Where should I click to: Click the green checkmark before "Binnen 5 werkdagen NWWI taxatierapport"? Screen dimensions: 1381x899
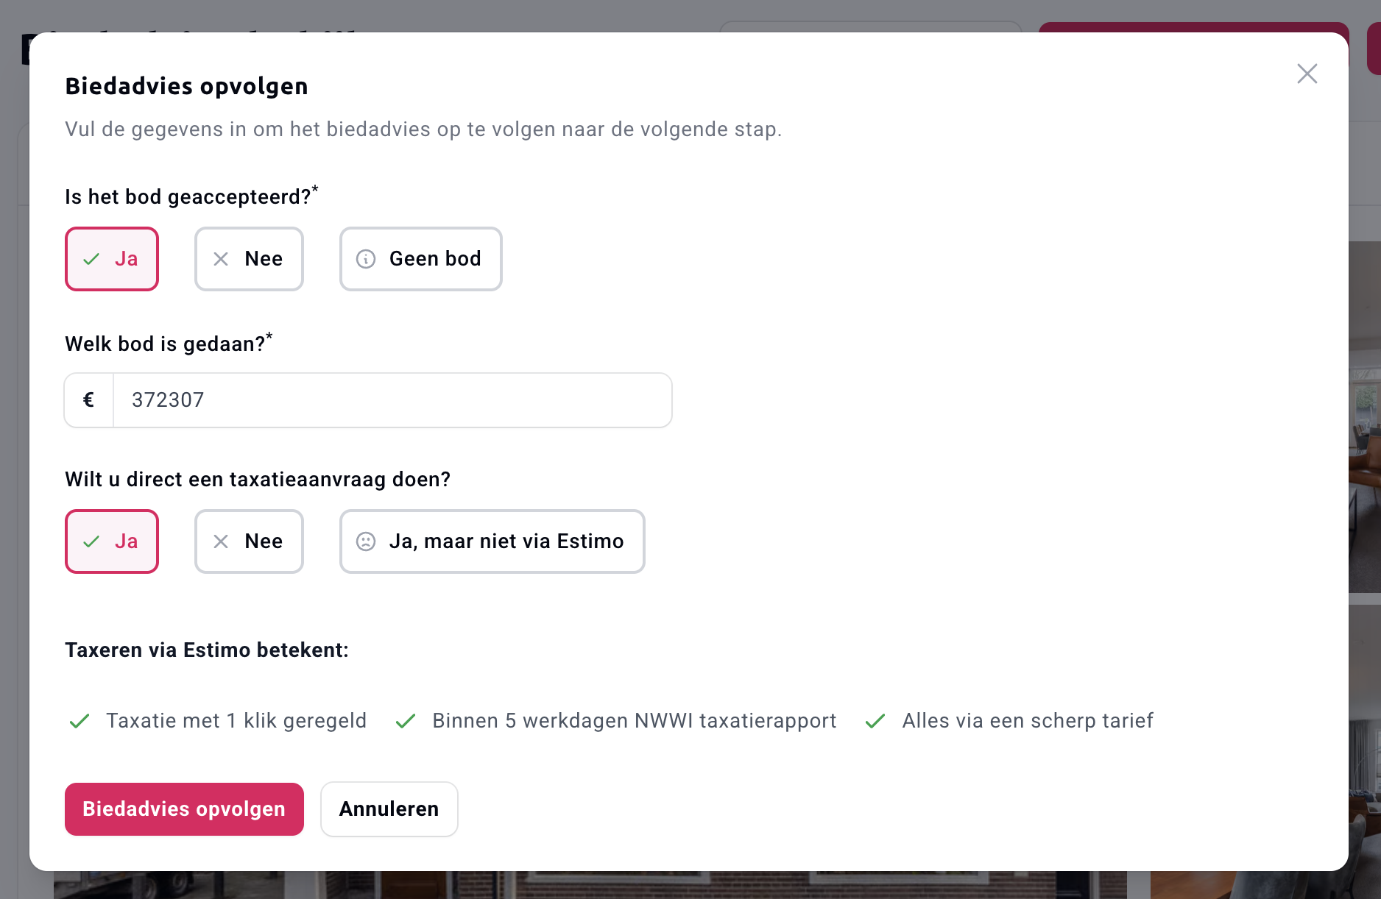[406, 721]
